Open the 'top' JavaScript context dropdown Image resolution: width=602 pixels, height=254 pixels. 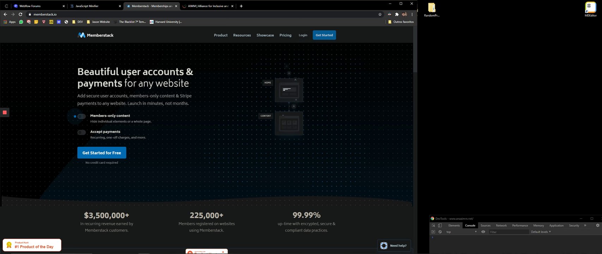click(x=461, y=232)
